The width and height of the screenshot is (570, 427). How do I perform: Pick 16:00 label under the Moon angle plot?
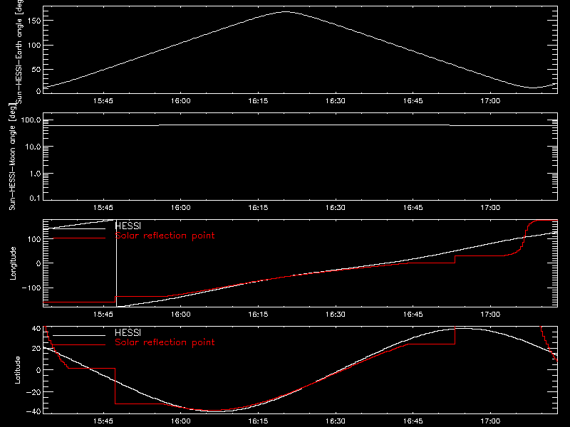coord(180,208)
